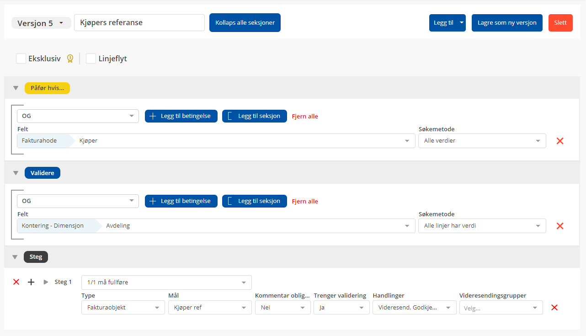Collapse the Påfør hvis section triangle
This screenshot has height=336, width=586.
16,88
